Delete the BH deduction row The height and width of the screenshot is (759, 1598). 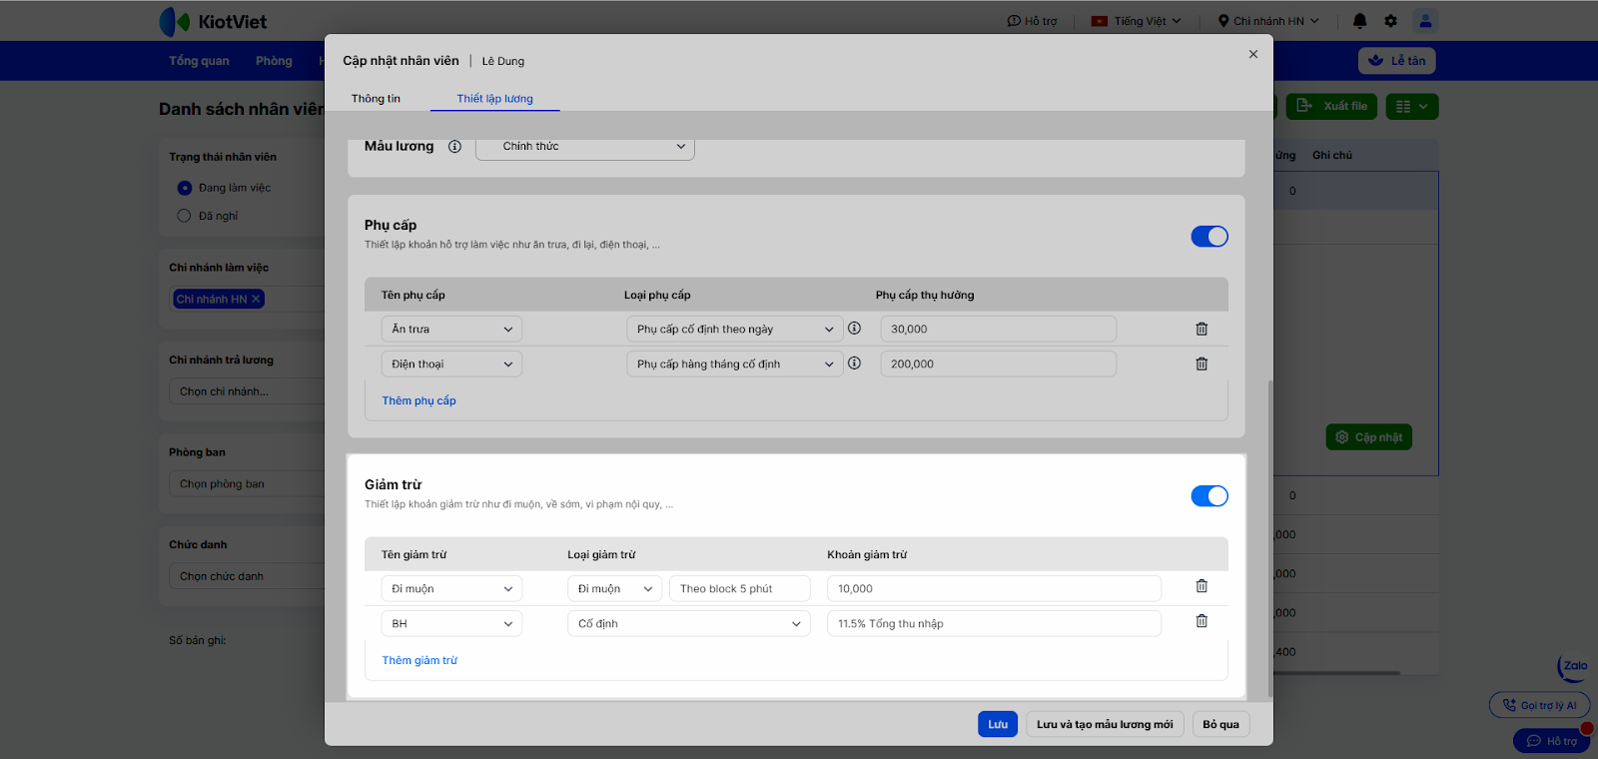click(1201, 621)
